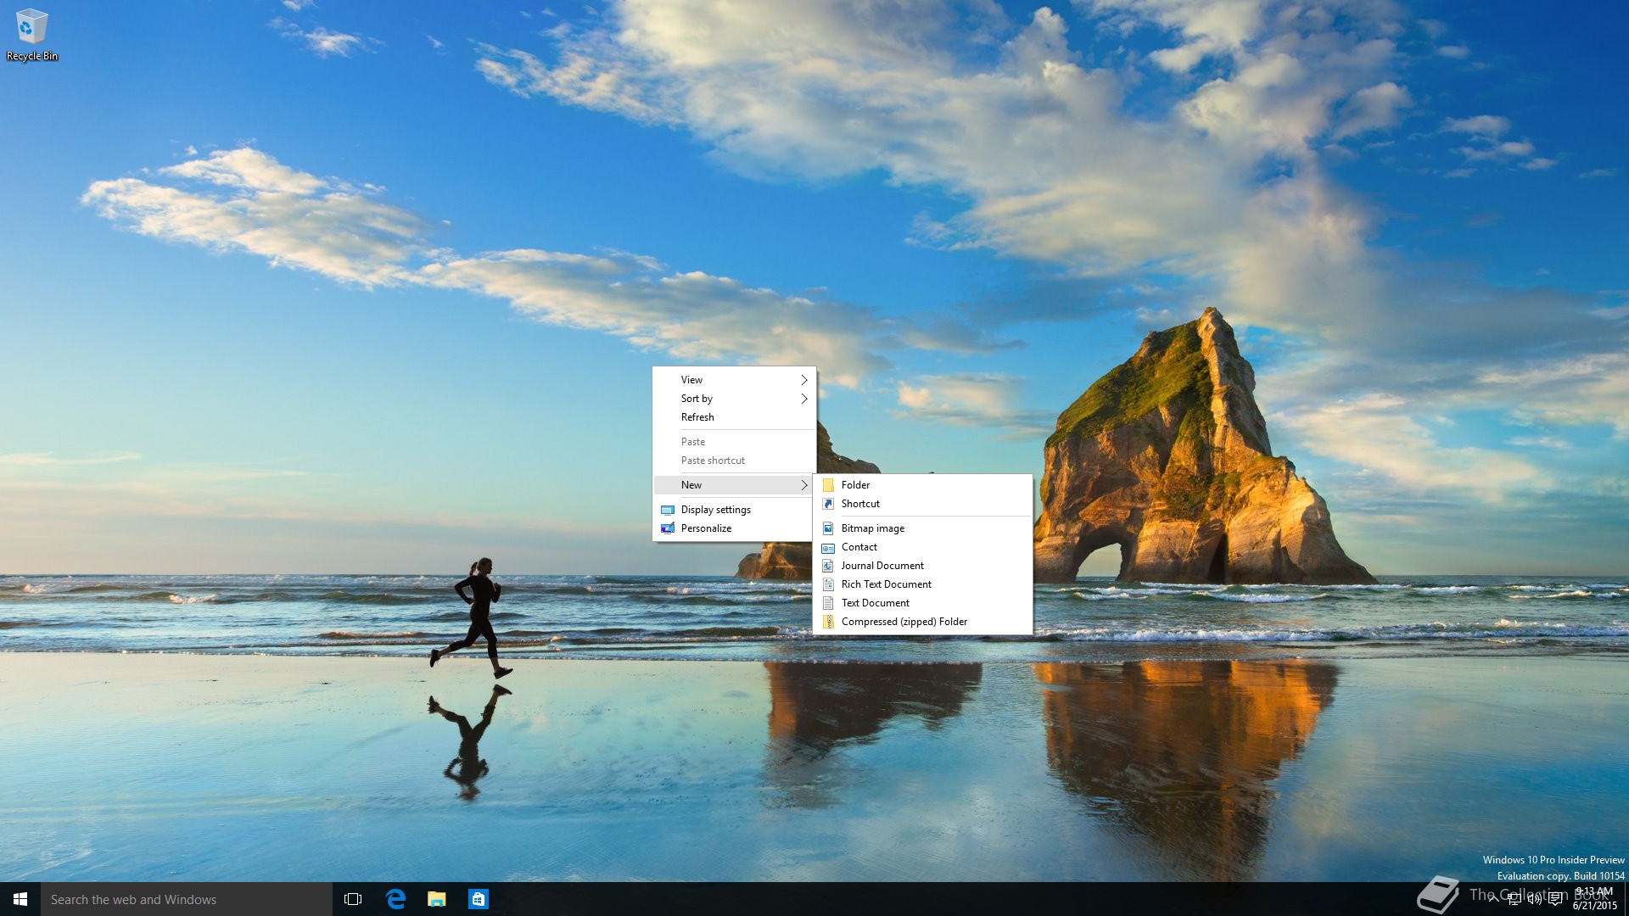Open the Action Center notifications icon
Image resolution: width=1629 pixels, height=916 pixels.
coord(1554,899)
